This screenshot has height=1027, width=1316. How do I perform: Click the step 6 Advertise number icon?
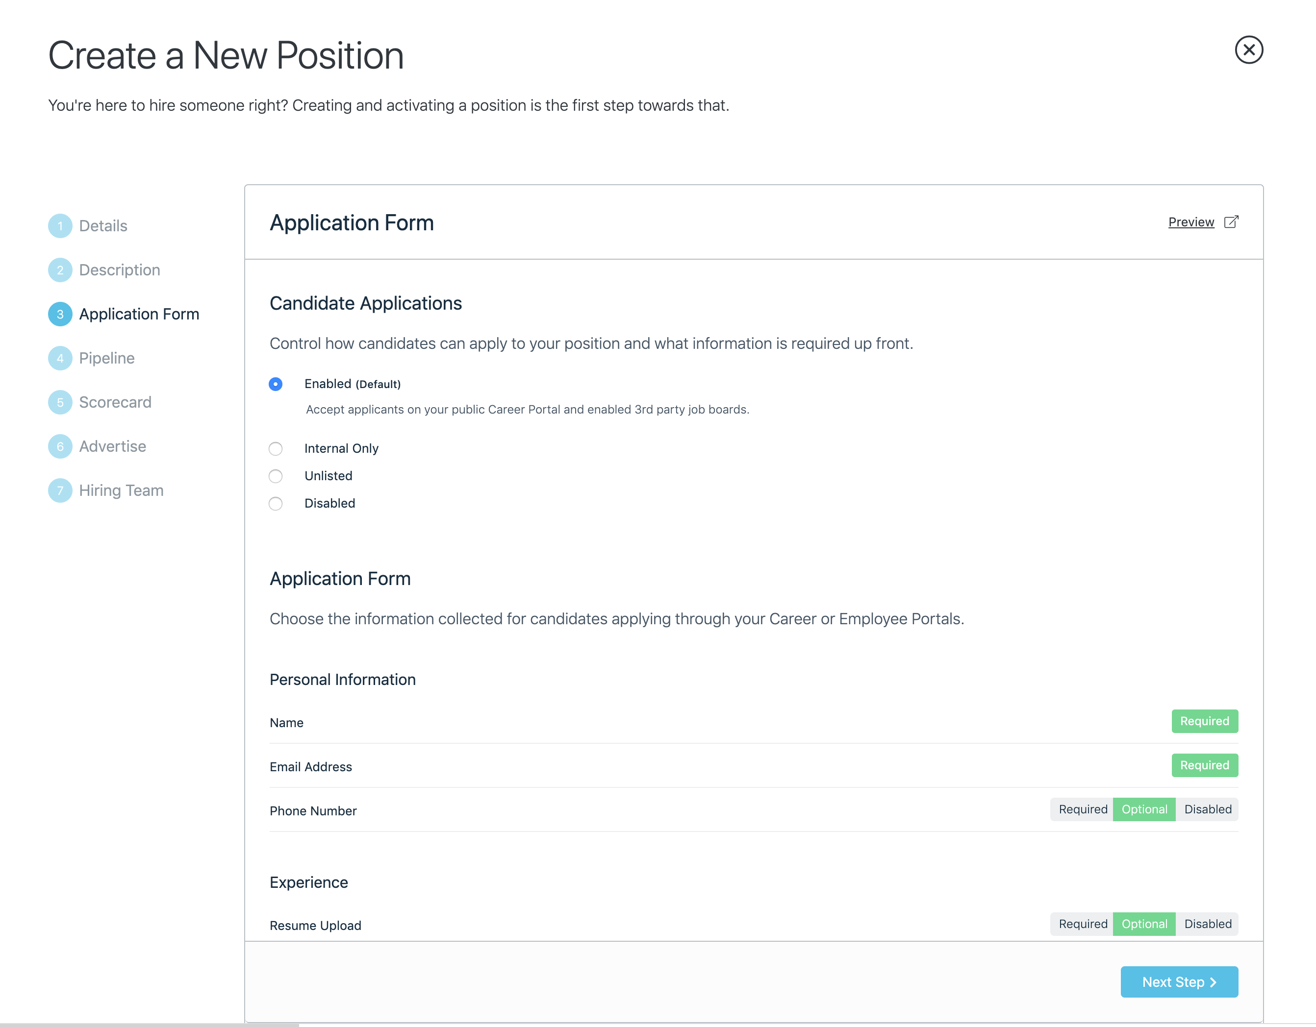pyautogui.click(x=60, y=447)
